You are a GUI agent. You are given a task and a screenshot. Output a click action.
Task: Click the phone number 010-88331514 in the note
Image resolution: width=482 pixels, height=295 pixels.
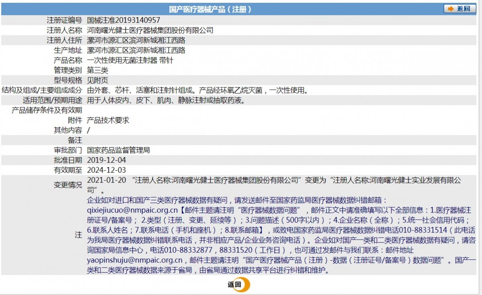click(422, 230)
